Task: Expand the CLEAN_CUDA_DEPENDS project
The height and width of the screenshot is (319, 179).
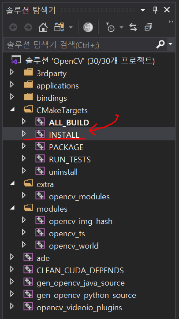Action: click(12, 270)
